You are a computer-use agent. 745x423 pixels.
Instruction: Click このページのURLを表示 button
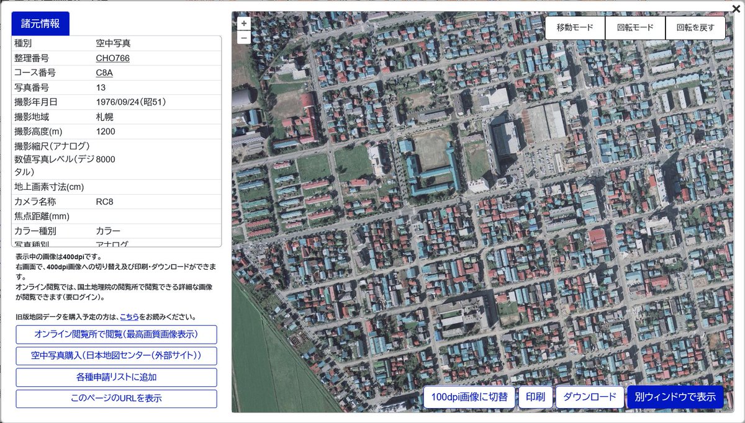pyautogui.click(x=116, y=398)
